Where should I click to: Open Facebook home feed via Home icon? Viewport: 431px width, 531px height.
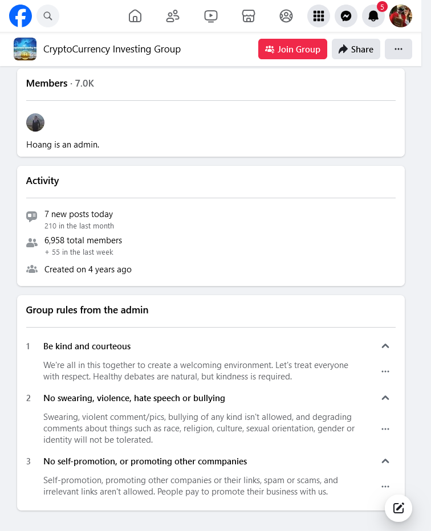135,16
